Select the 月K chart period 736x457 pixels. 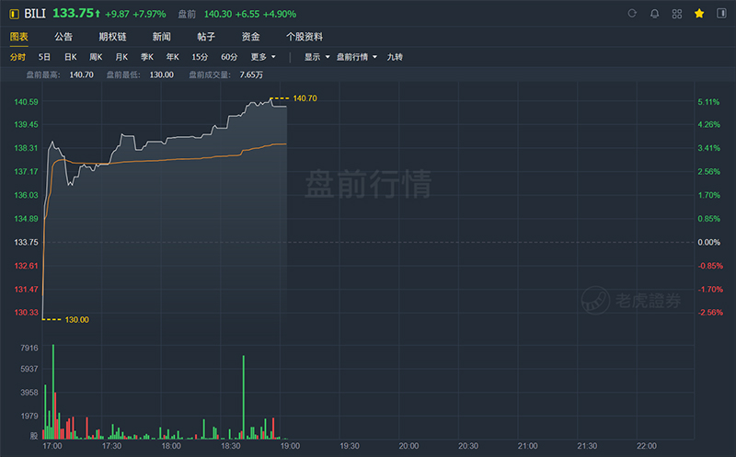coord(121,57)
